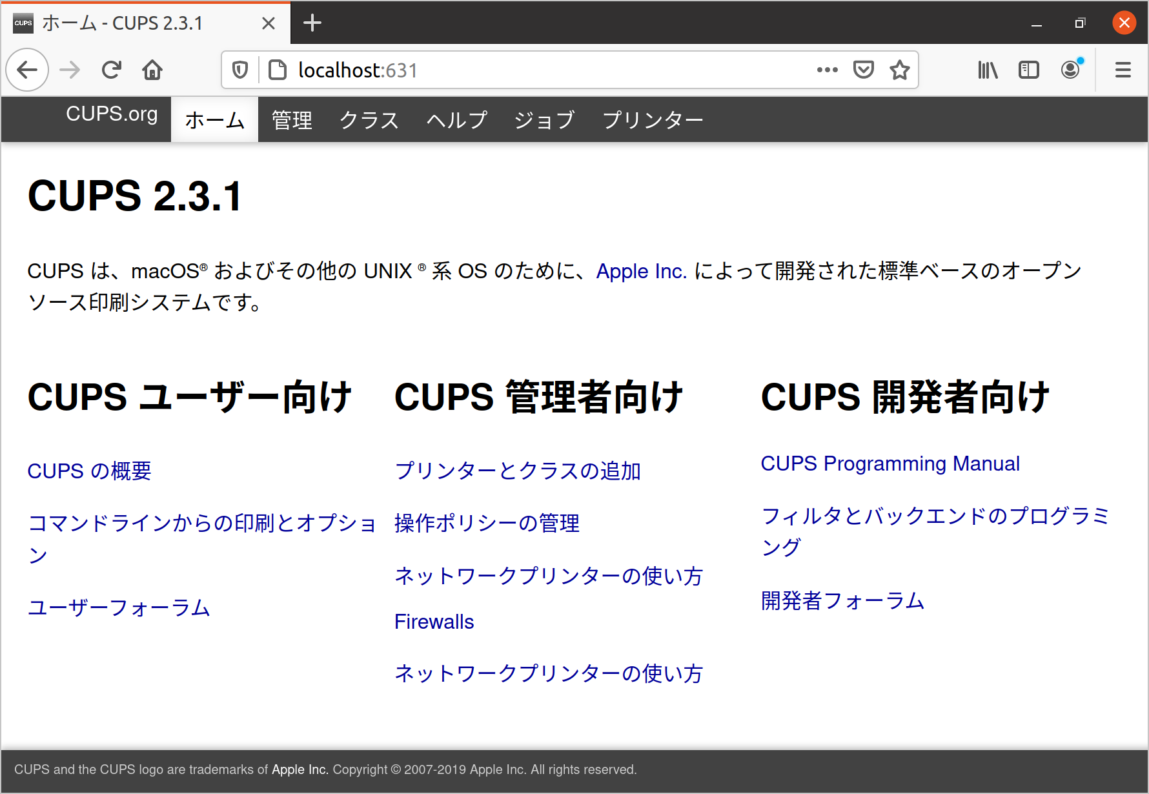
Task: Open the hamburger application menu
Action: [x=1123, y=70]
